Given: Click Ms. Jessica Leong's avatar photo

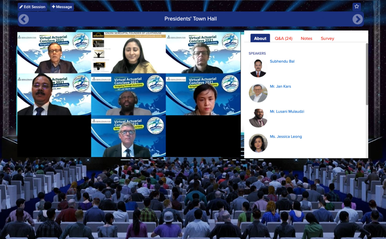Looking at the screenshot, I should pos(258,143).
